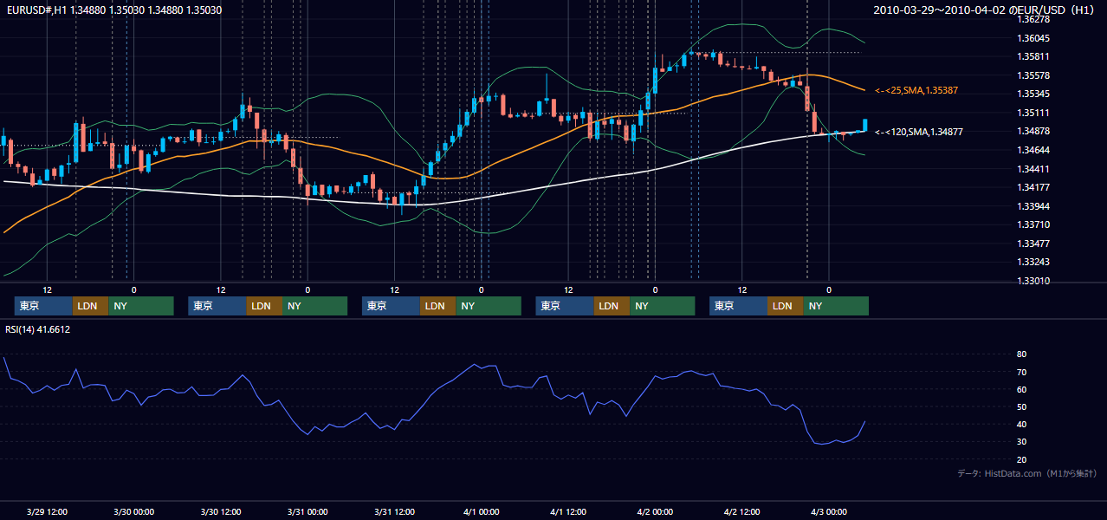This screenshot has height=520, width=1107.
Task: Click the last LDN session block on right
Action: [x=785, y=306]
